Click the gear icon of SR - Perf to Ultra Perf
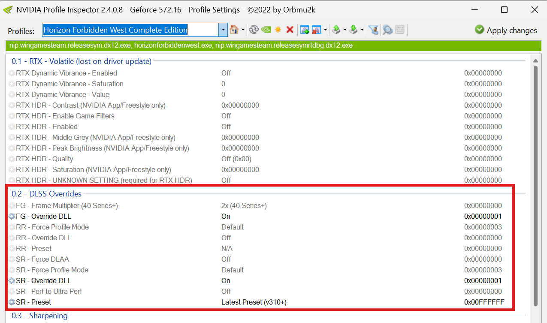 (x=12, y=292)
